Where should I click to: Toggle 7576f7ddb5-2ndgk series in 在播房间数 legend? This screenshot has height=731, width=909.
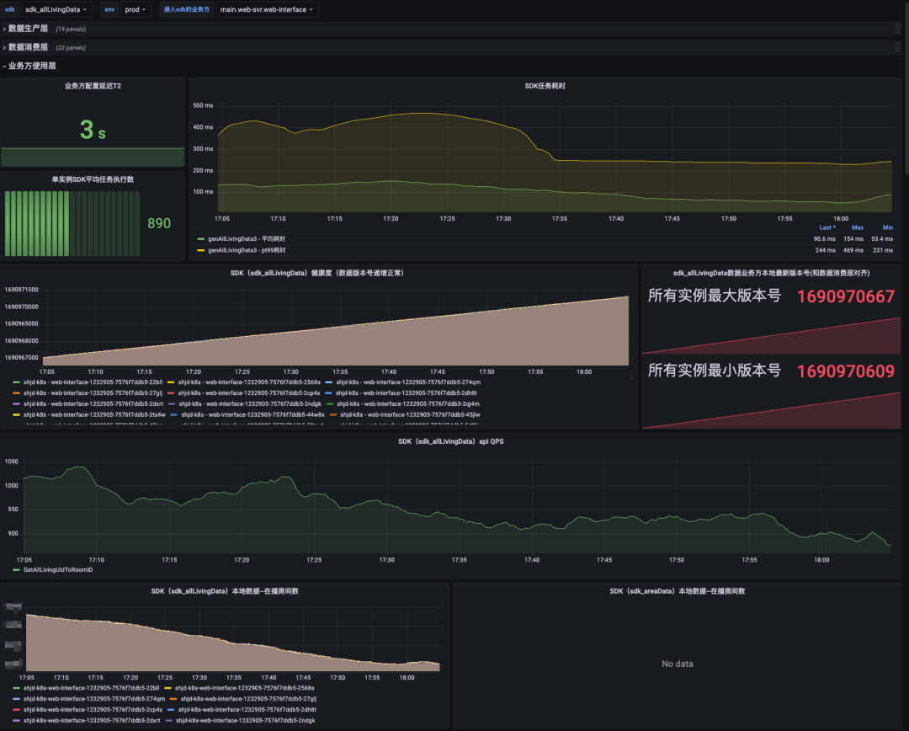[x=245, y=721]
